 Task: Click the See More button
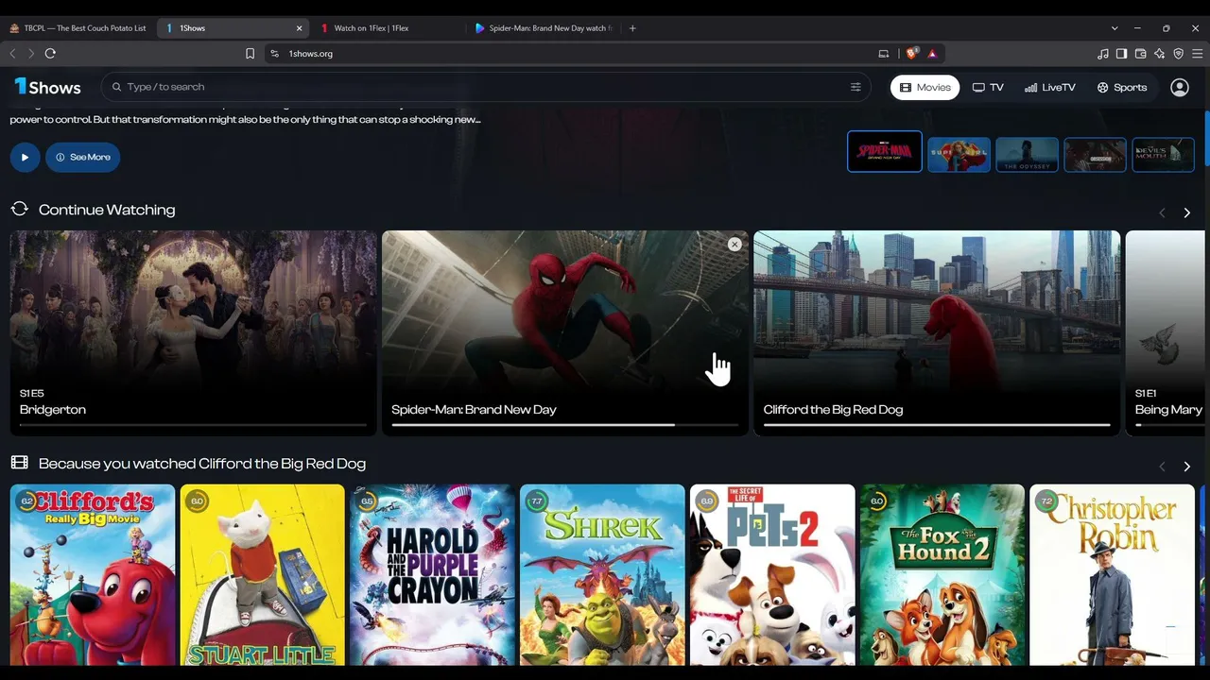(83, 157)
